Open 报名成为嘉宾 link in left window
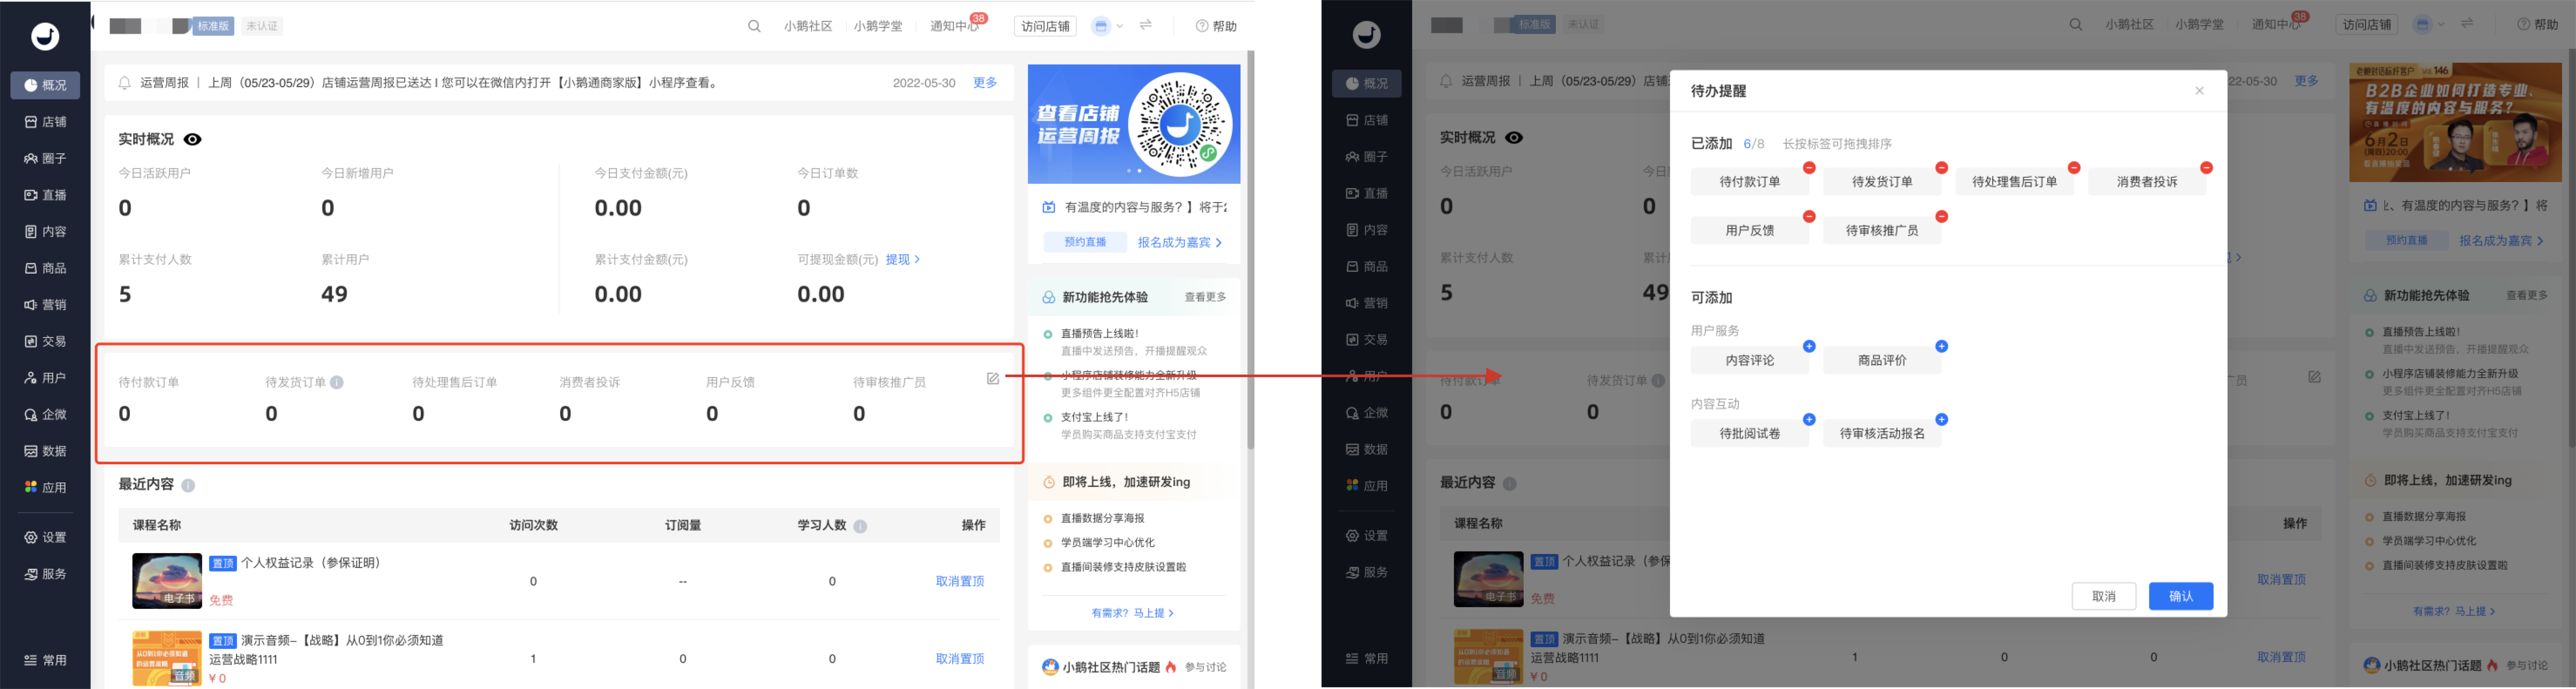Image resolution: width=2576 pixels, height=689 pixels. pyautogui.click(x=1179, y=243)
